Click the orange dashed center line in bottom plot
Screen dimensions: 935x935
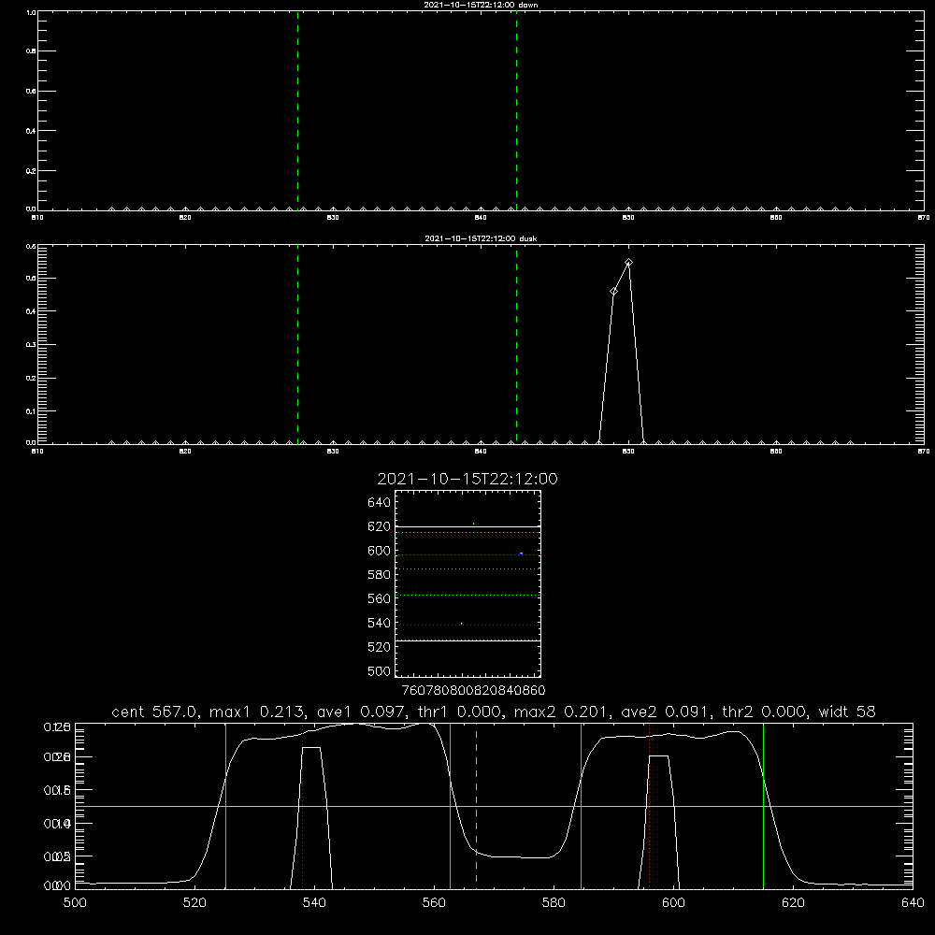[x=476, y=805]
